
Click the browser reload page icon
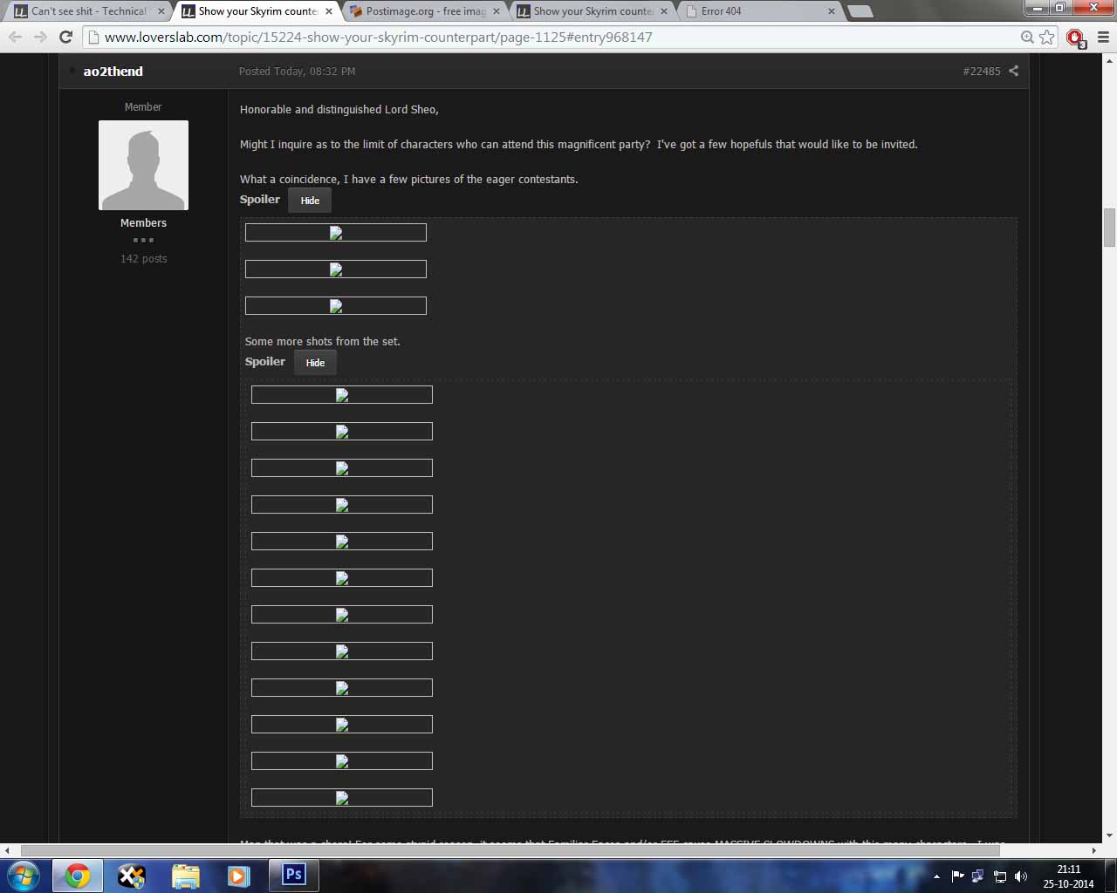pos(65,37)
